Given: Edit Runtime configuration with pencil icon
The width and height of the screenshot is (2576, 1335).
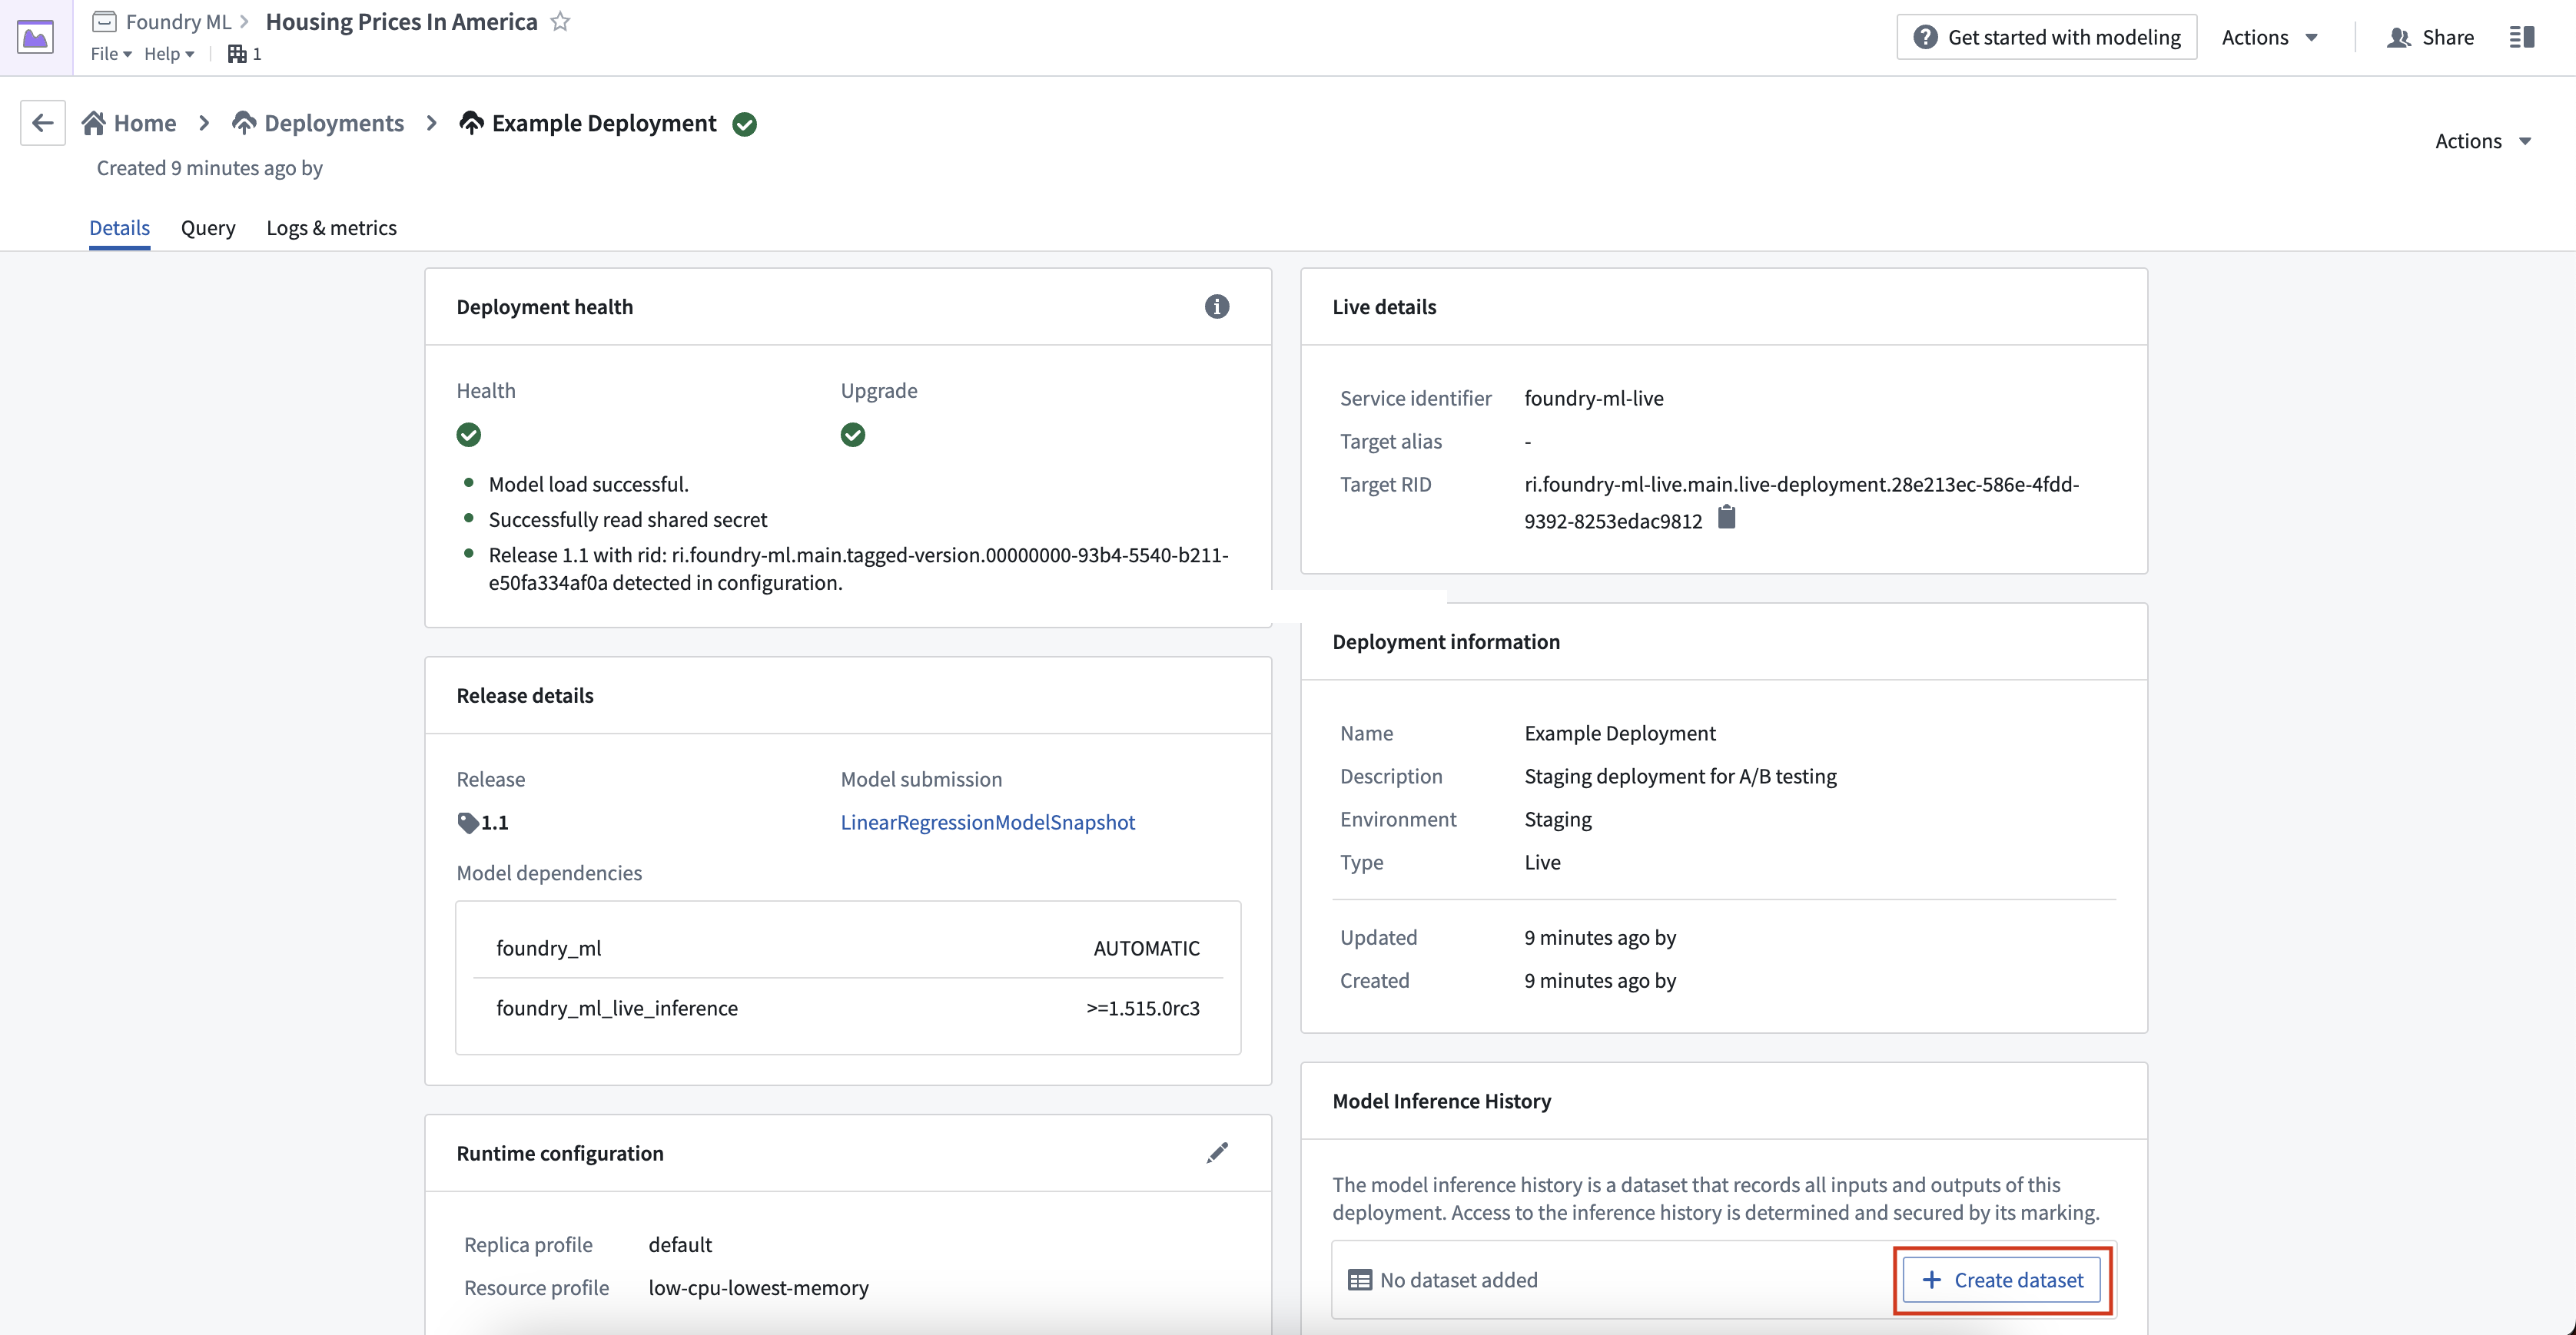Looking at the screenshot, I should click(x=1216, y=1152).
